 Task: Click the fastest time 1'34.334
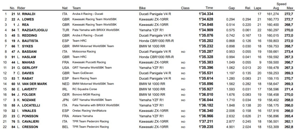click(x=206, y=14)
